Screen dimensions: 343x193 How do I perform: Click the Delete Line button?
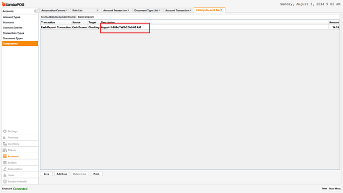(x=80, y=174)
